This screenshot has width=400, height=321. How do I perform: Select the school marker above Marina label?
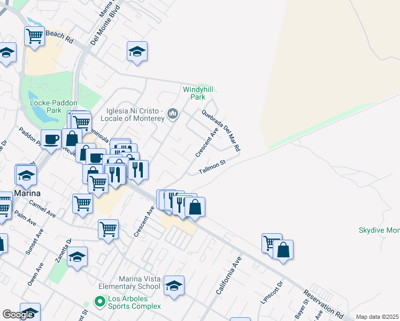point(27,176)
